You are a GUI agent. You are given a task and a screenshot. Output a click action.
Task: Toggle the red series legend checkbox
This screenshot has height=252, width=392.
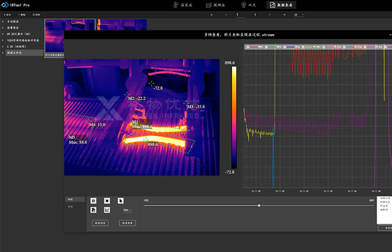[248, 48]
